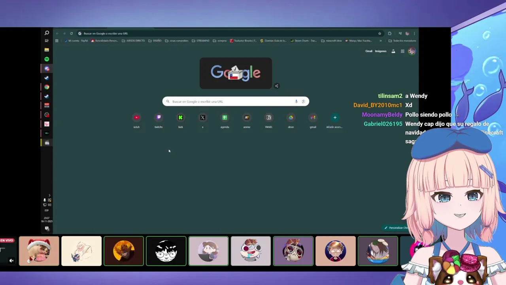The image size is (506, 285).
Task: Open the Mi cuenta PayPal bookmark
Action: (76, 41)
